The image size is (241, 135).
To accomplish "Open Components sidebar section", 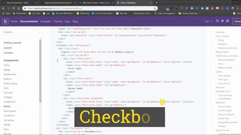I will point(11,60).
